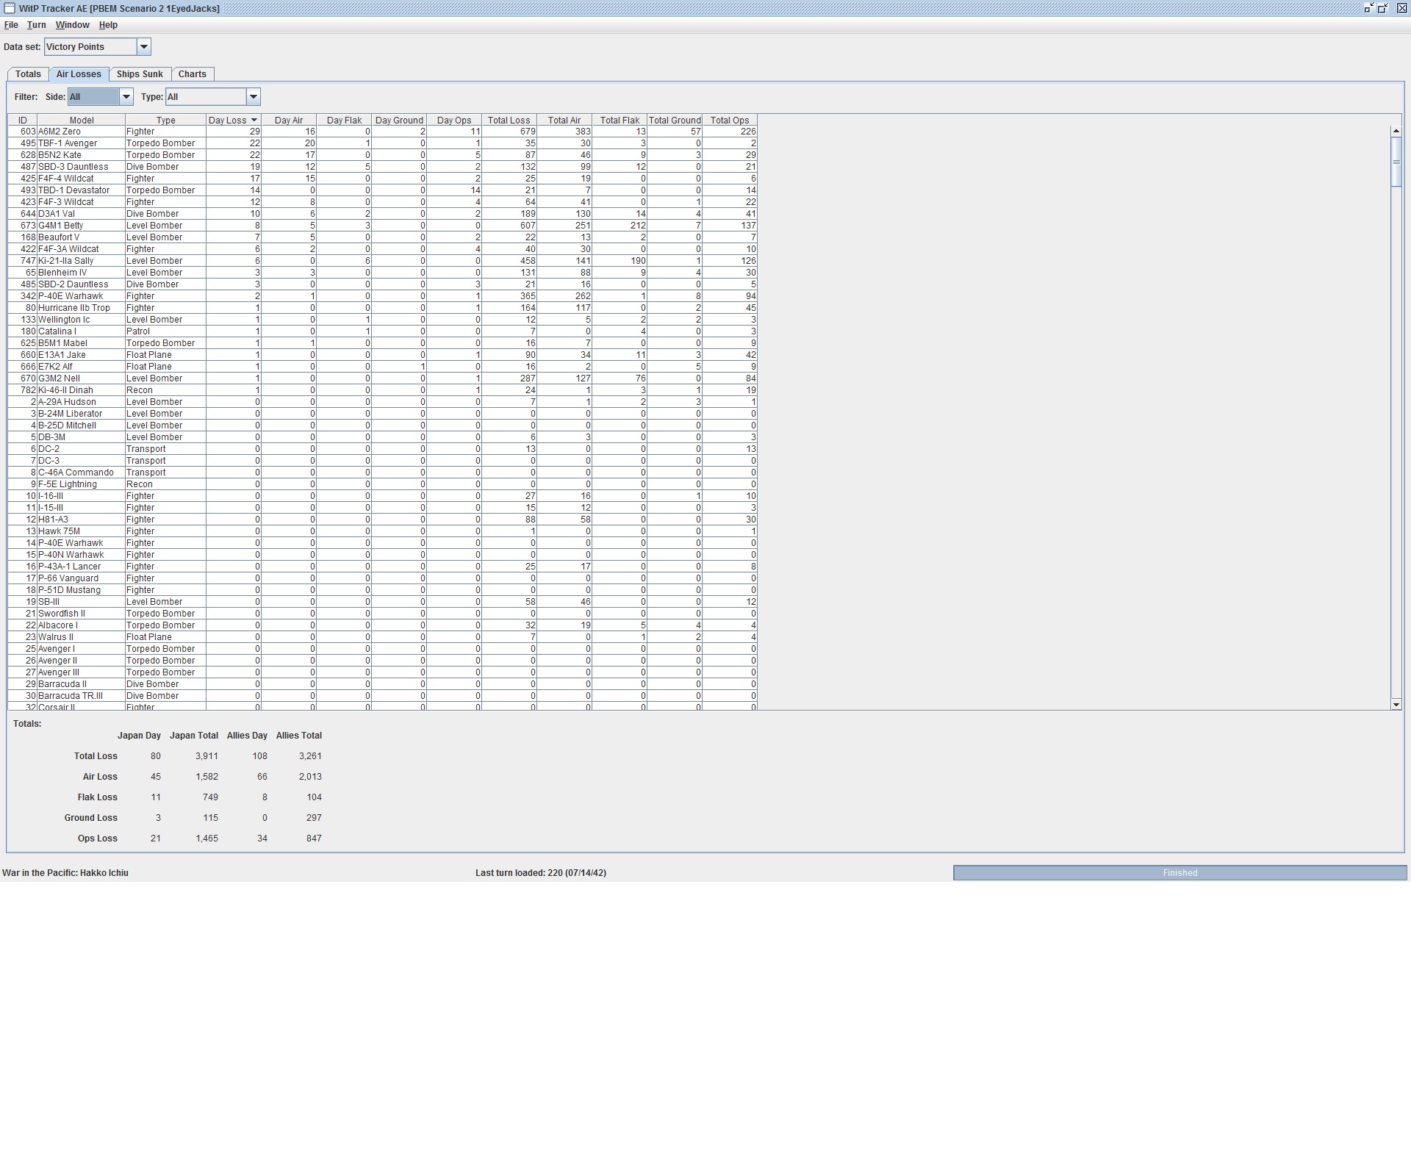
Task: Click the Finished progress bar
Action: click(1180, 873)
